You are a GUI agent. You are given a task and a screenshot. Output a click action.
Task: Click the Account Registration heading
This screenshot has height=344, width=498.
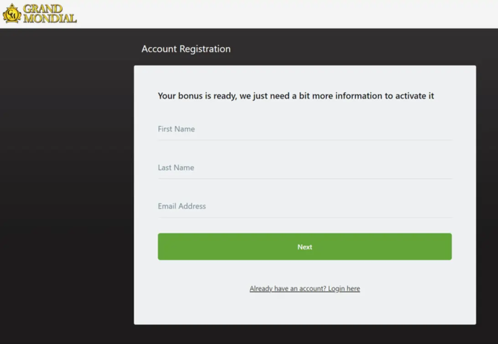pyautogui.click(x=186, y=49)
